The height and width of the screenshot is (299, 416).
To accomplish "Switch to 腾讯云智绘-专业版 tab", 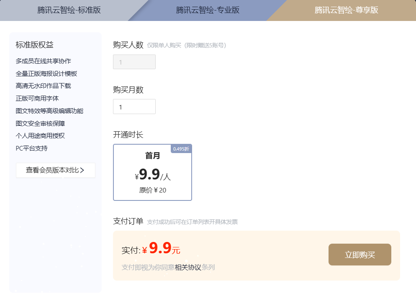I will click(208, 10).
